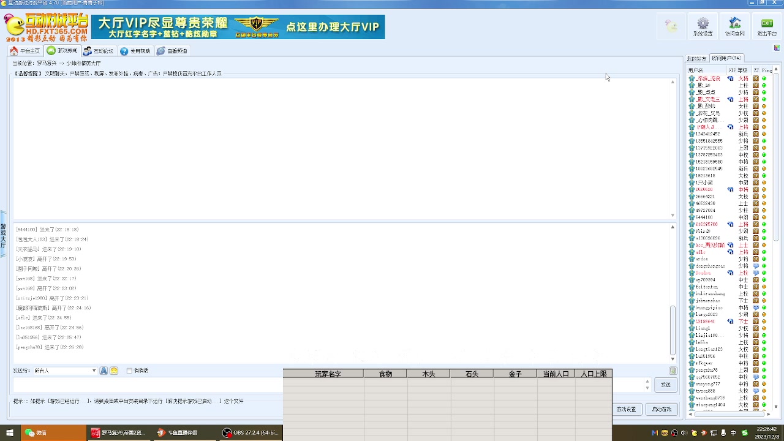The height and width of the screenshot is (441, 784).
Task: Select user 1343412452 in the user list
Action: click(707, 134)
